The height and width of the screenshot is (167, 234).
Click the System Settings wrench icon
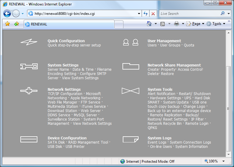pos(29,66)
